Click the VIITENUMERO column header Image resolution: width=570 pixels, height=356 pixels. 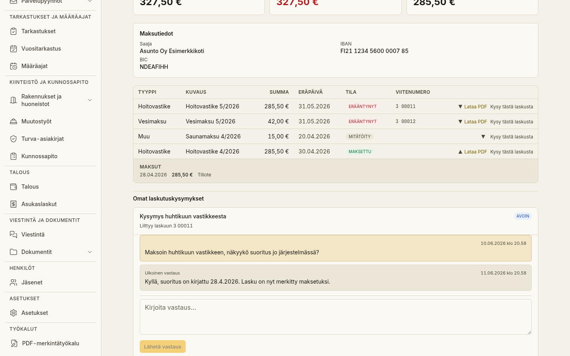pyautogui.click(x=413, y=92)
